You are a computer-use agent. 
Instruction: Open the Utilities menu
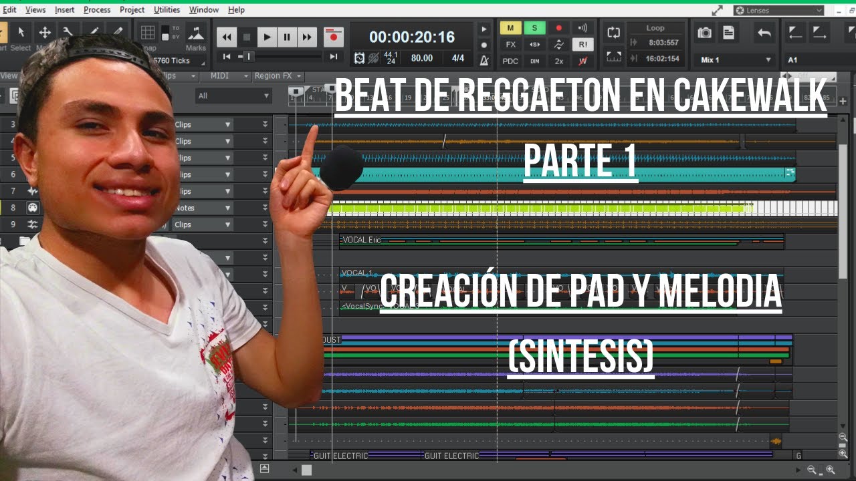167,10
